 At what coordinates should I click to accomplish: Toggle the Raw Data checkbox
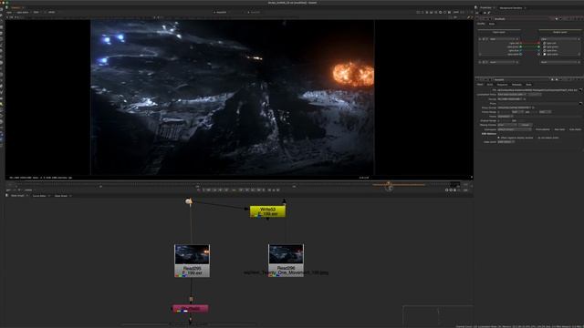(x=559, y=129)
